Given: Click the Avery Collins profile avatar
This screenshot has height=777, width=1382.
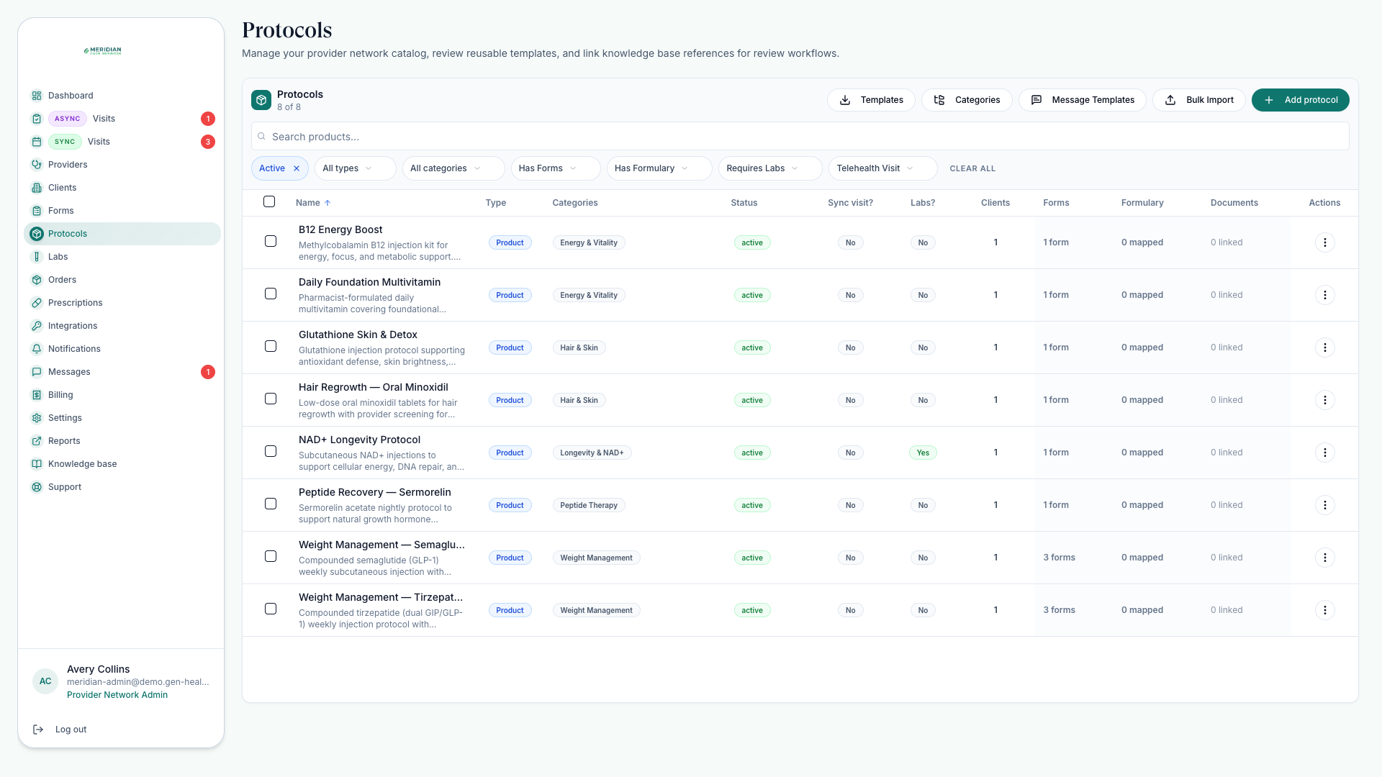Looking at the screenshot, I should click(45, 681).
